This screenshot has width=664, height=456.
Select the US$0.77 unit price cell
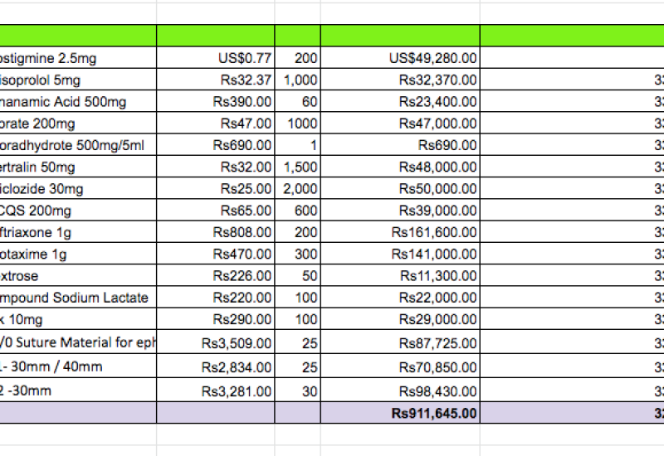click(x=216, y=58)
